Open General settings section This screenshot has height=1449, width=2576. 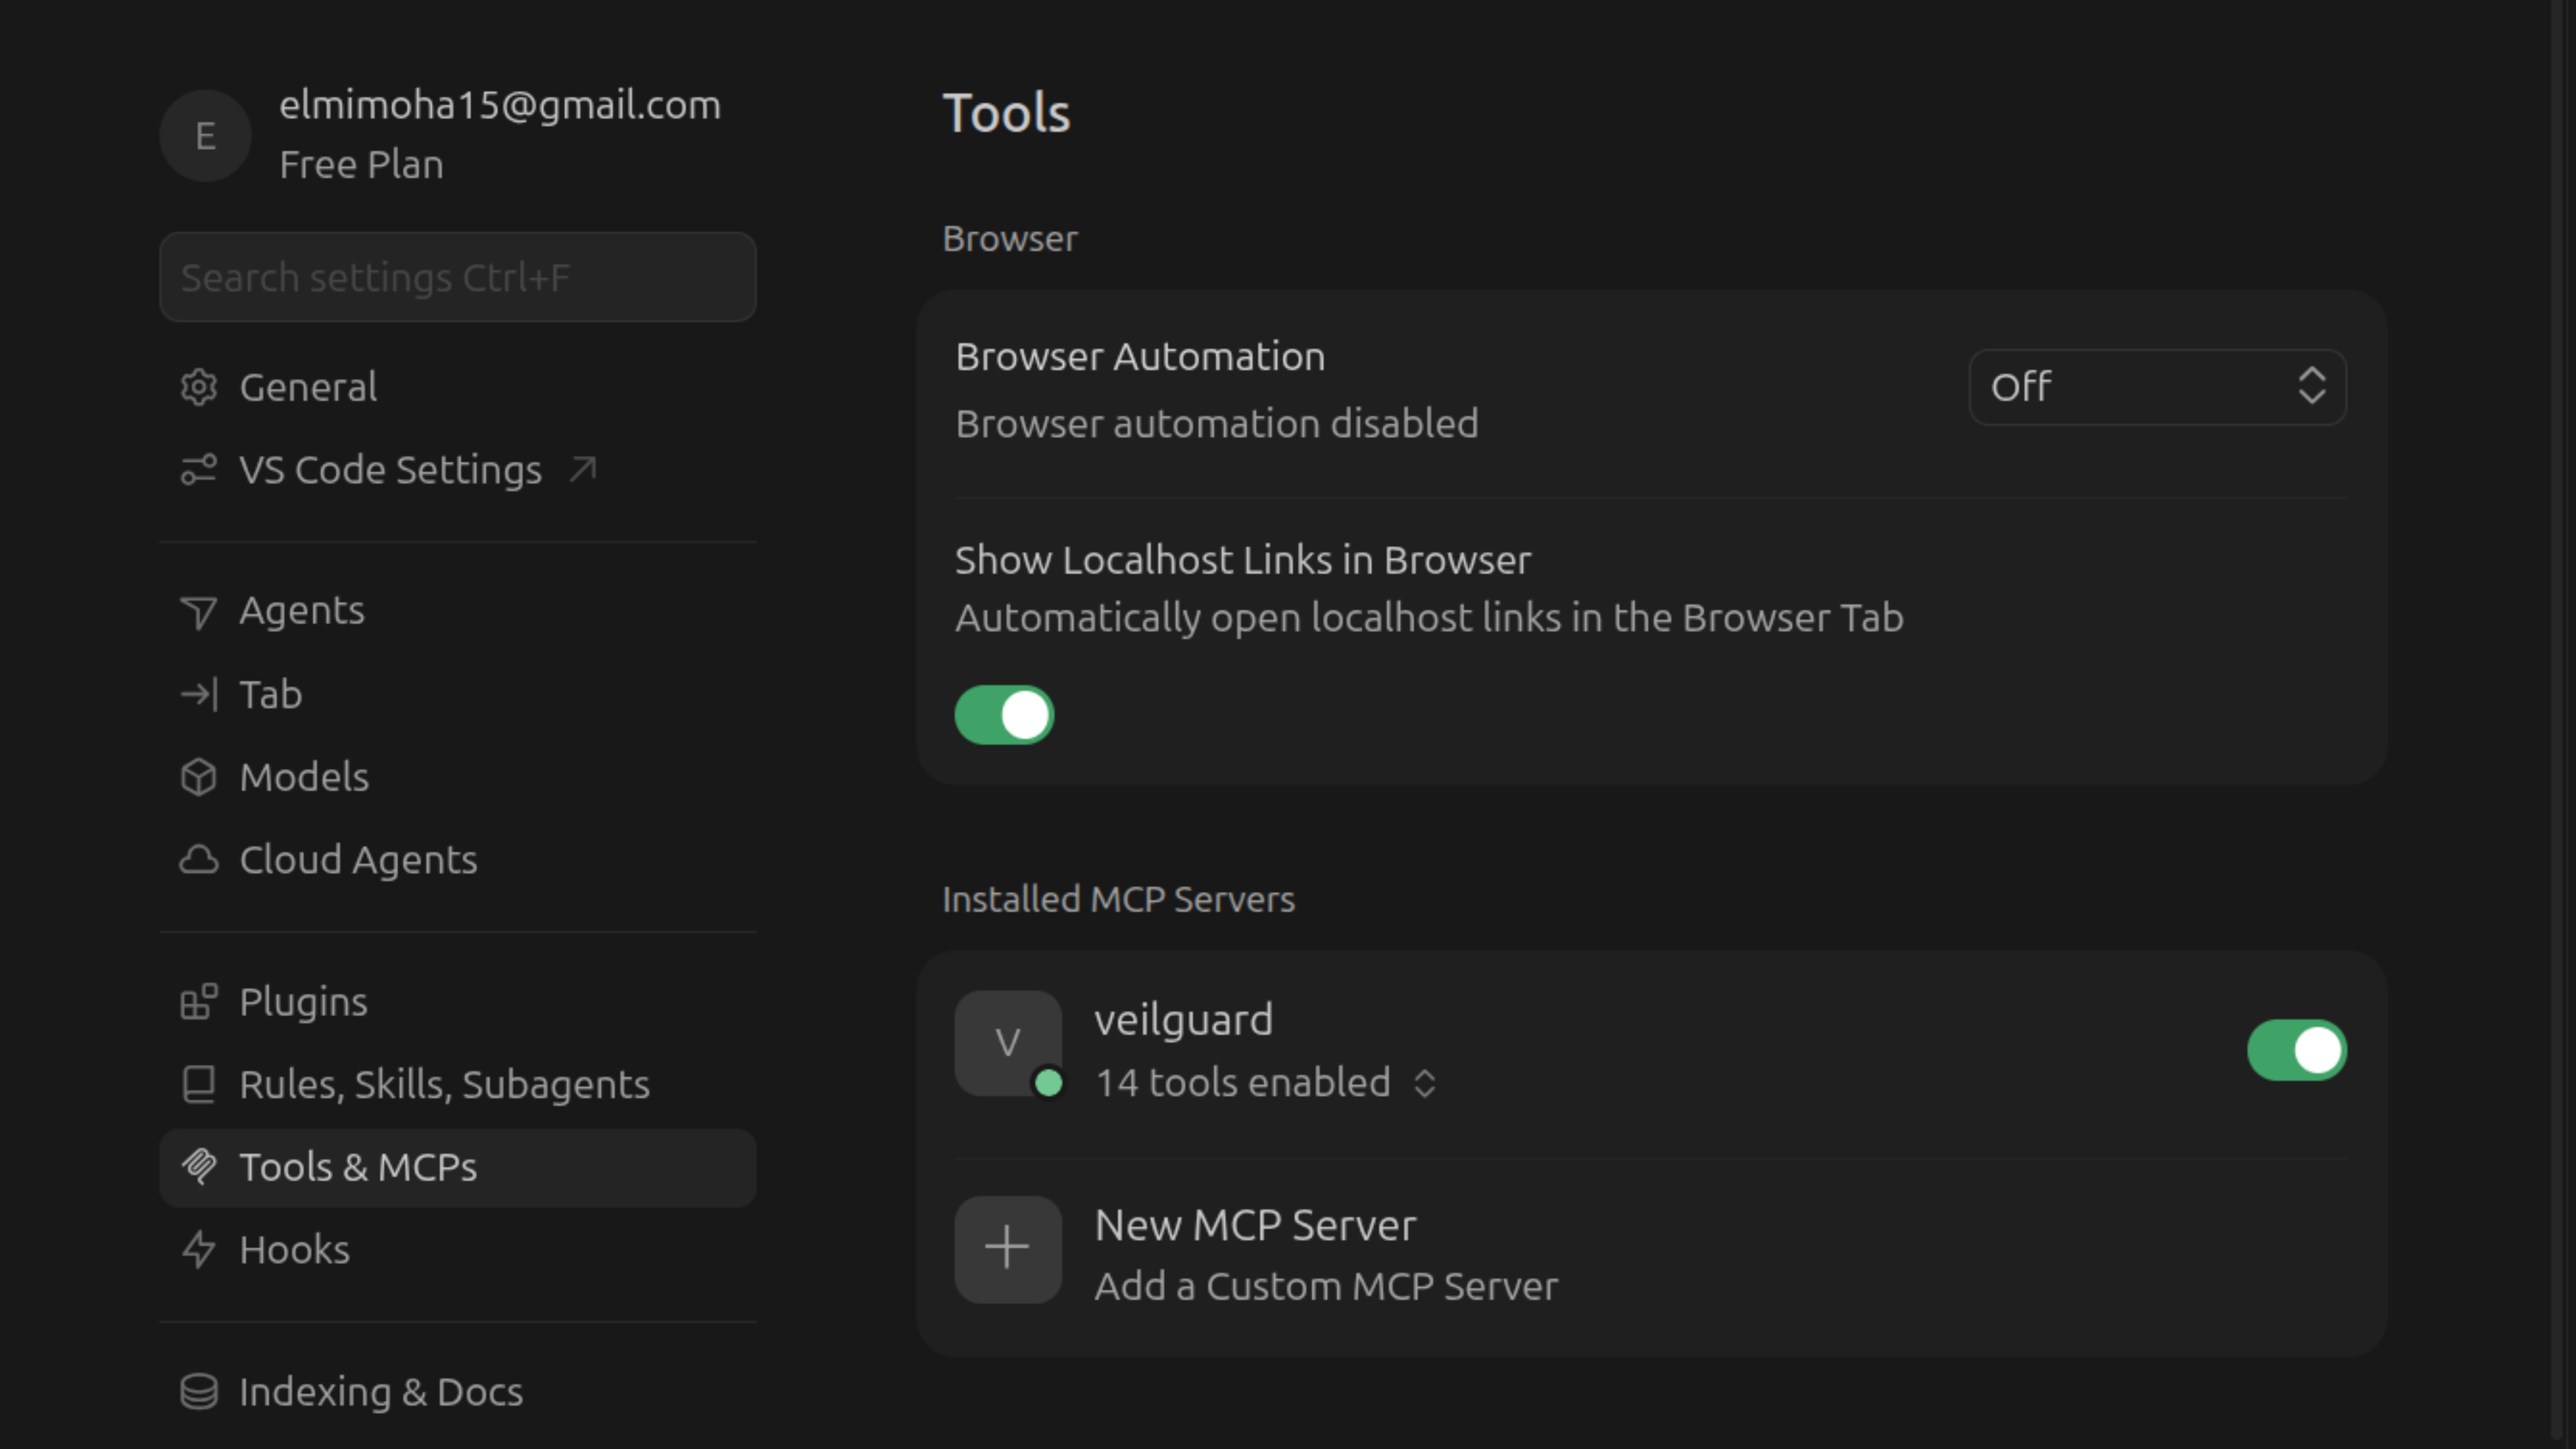click(x=458, y=387)
